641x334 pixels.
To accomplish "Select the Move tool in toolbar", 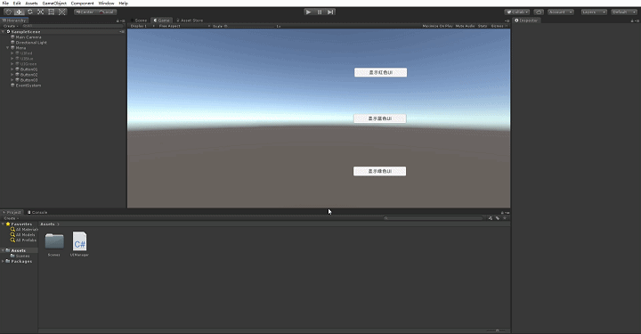I will pos(19,12).
